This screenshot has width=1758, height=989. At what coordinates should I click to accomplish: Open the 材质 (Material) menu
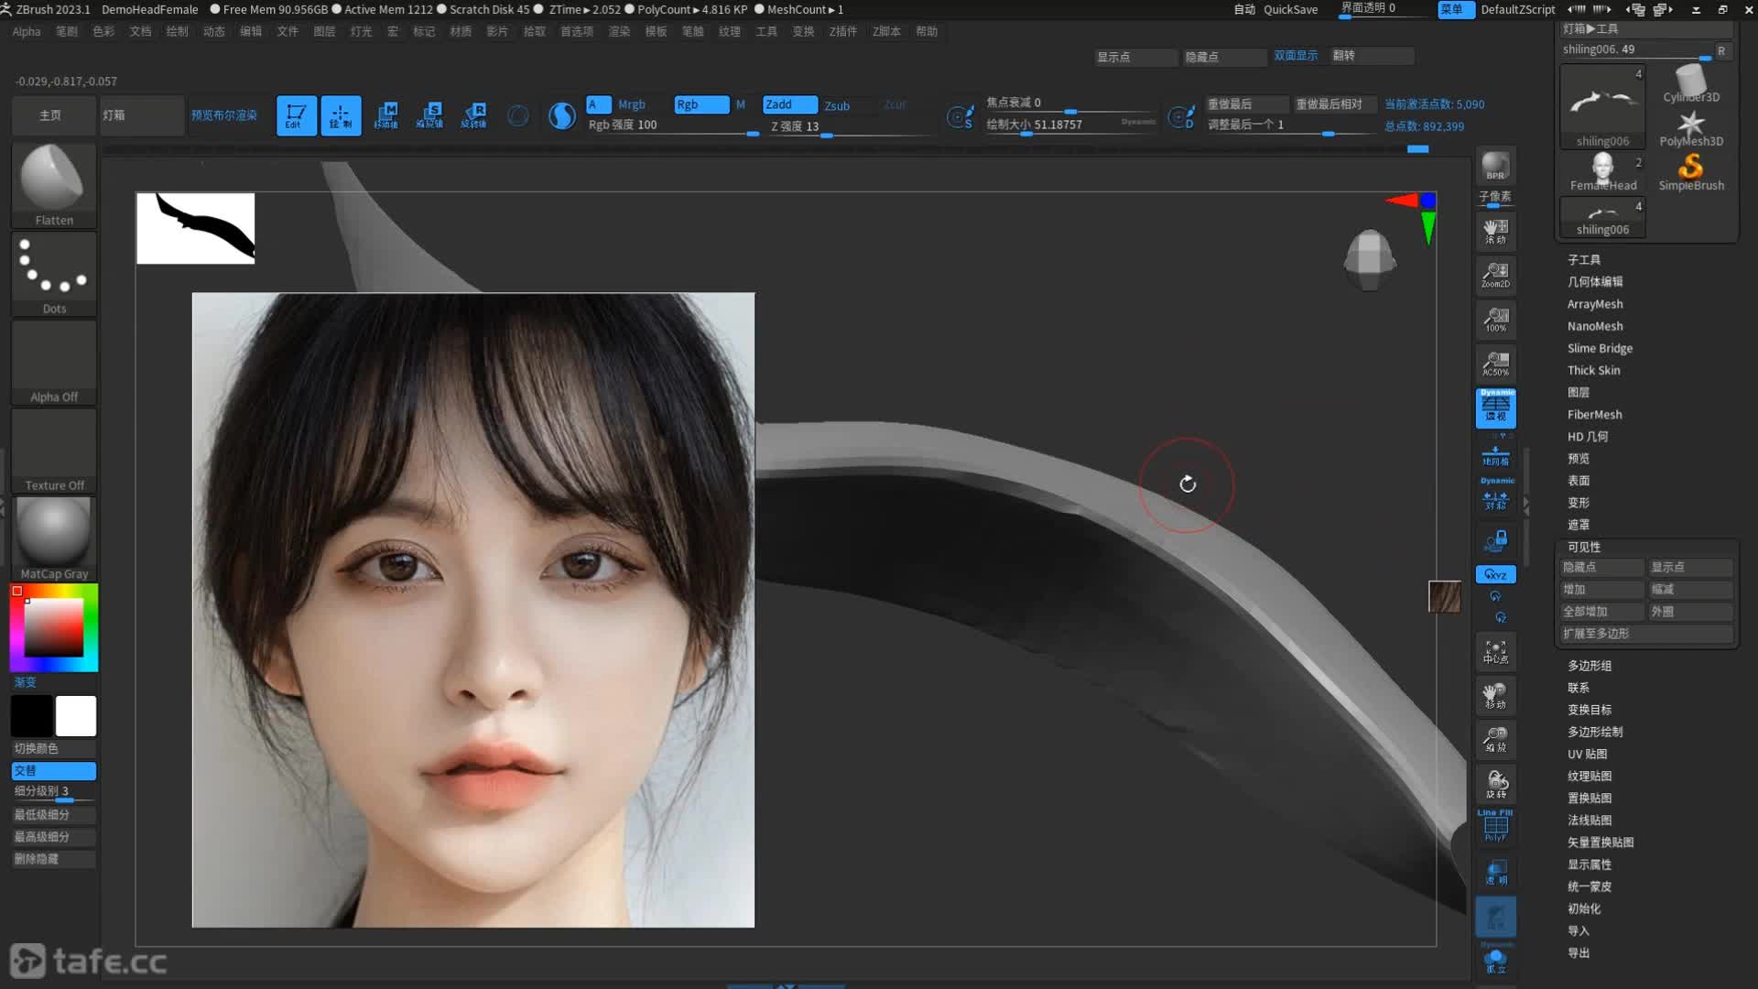coord(461,31)
